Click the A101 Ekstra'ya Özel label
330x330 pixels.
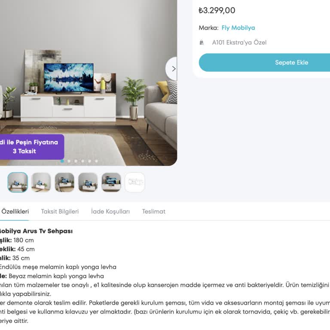pos(239,43)
